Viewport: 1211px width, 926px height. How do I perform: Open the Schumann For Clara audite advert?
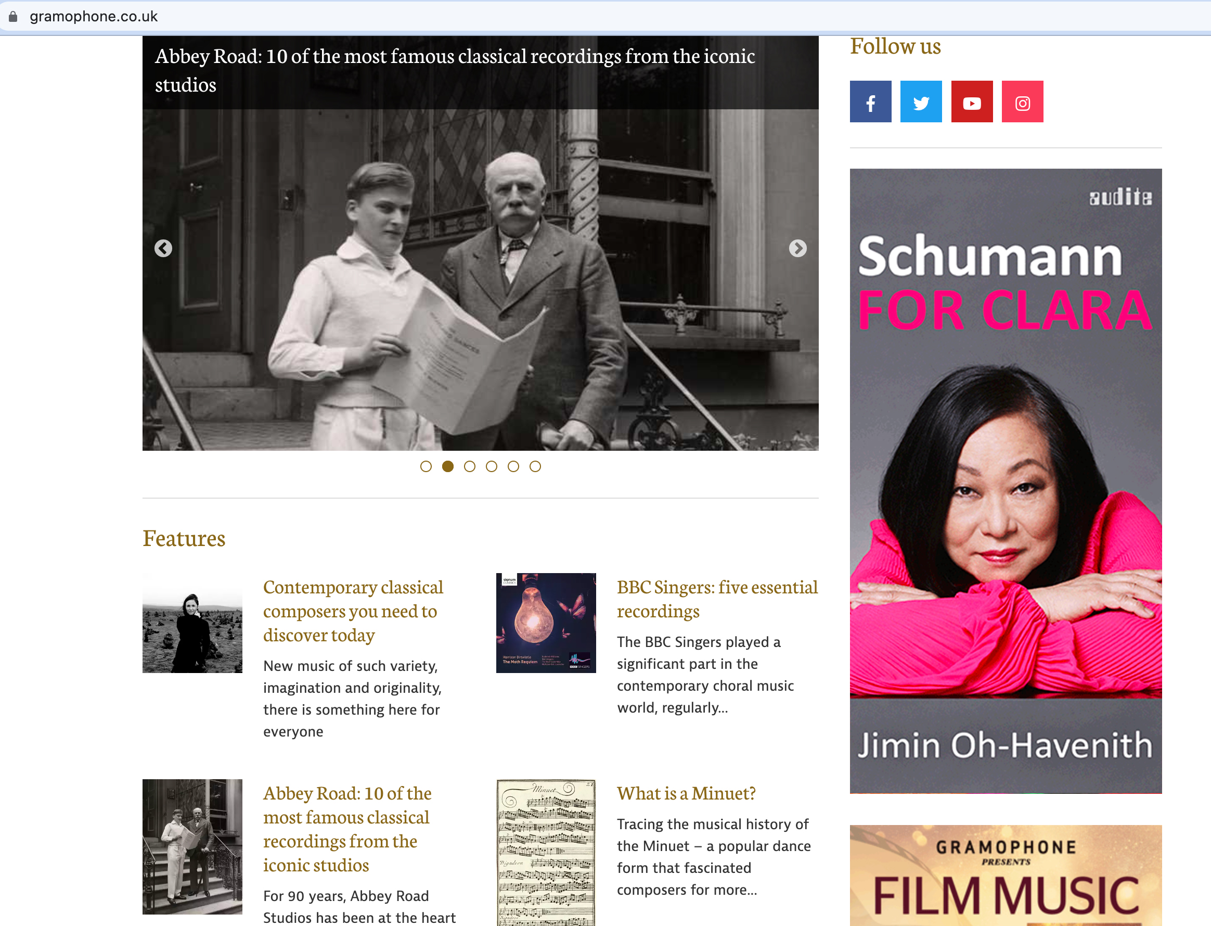pyautogui.click(x=1006, y=481)
